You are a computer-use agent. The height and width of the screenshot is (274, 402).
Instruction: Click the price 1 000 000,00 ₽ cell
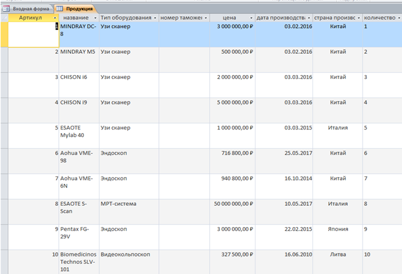(x=232, y=136)
